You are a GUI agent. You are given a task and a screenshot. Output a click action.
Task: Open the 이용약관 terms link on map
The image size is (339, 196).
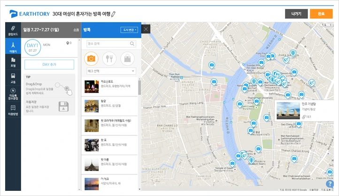[x=314, y=190]
